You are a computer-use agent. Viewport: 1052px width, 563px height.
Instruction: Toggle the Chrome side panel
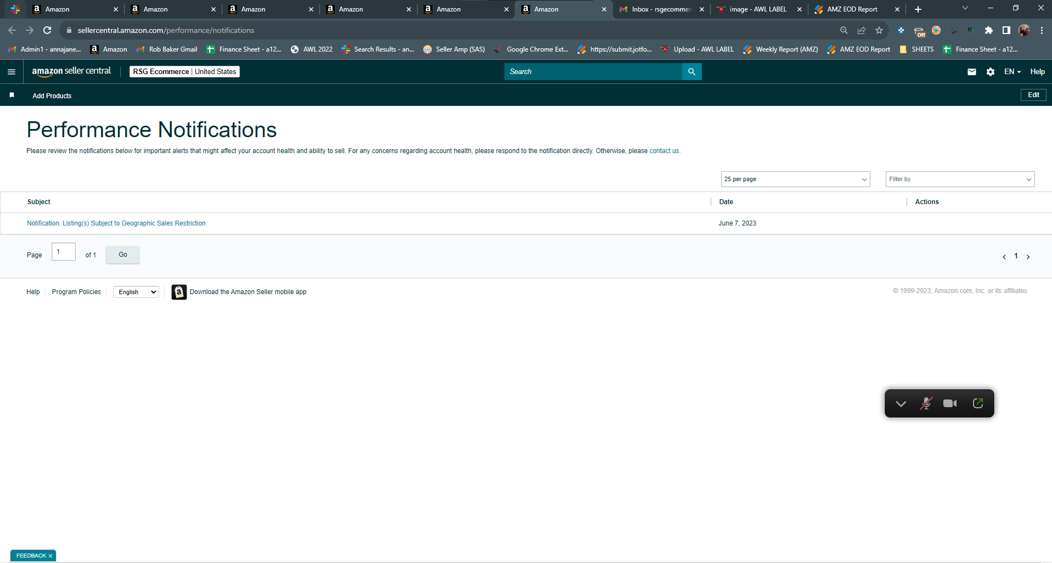click(1006, 30)
